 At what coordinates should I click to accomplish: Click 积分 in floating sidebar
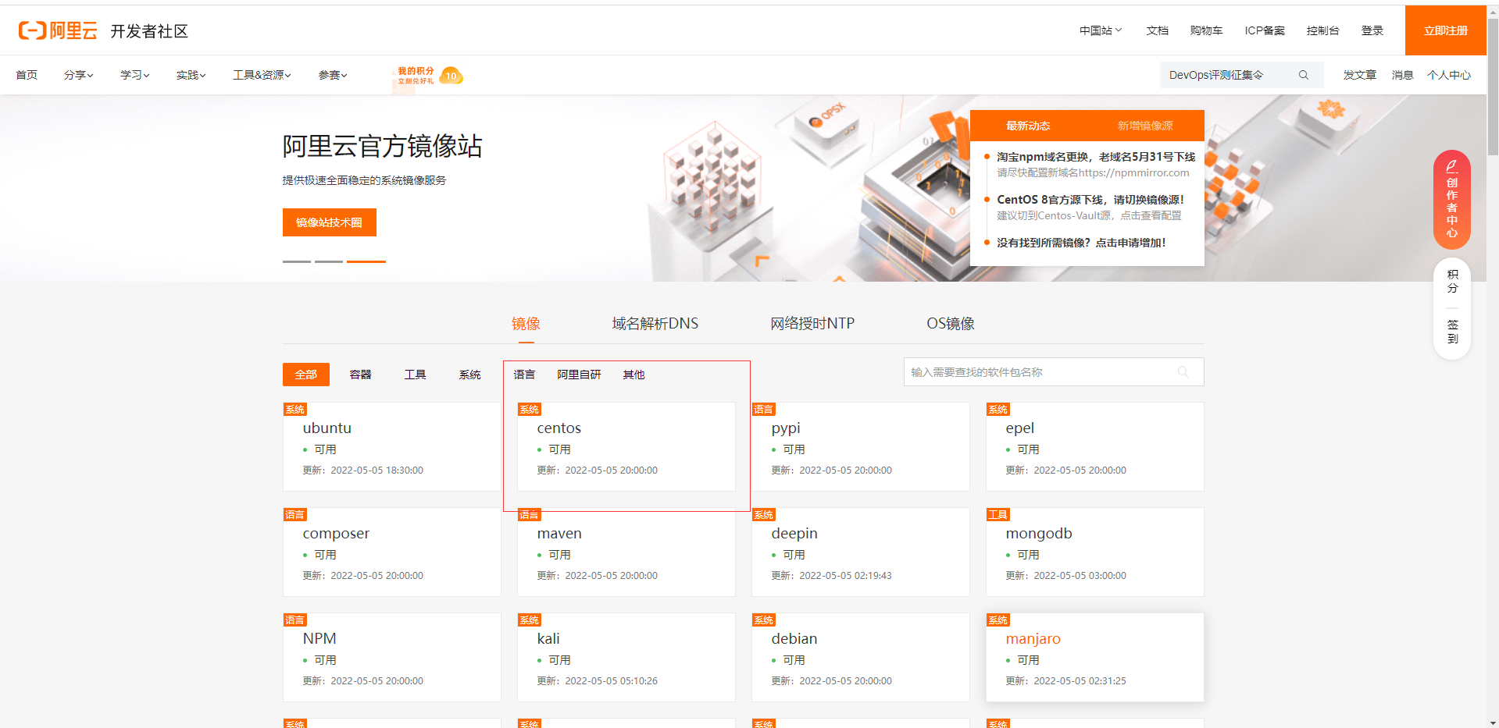(x=1452, y=281)
